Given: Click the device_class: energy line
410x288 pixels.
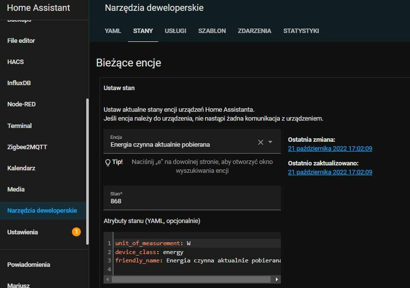Looking at the screenshot, I should (149, 252).
